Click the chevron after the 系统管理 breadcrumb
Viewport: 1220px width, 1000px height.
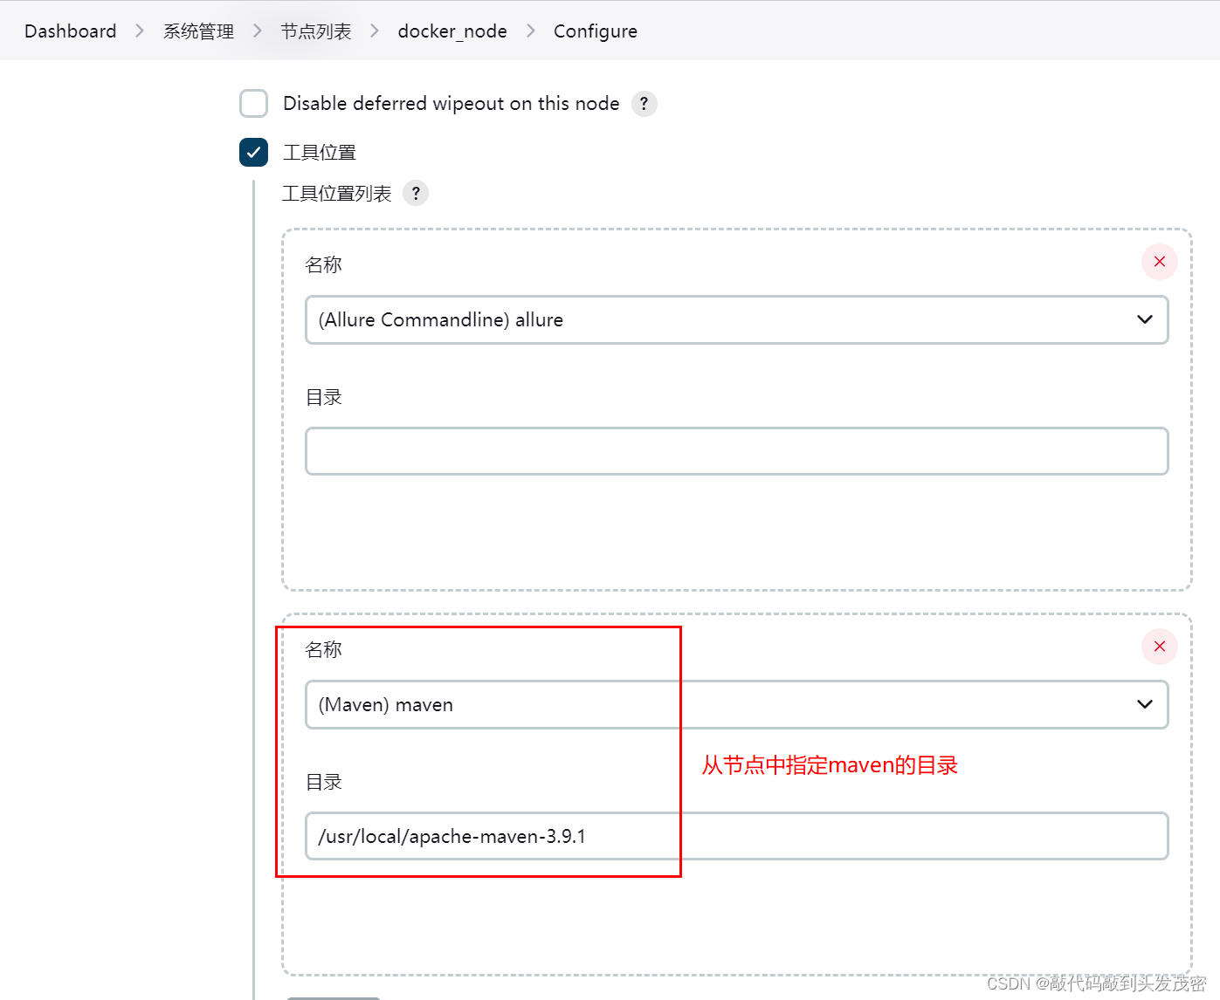point(258,31)
